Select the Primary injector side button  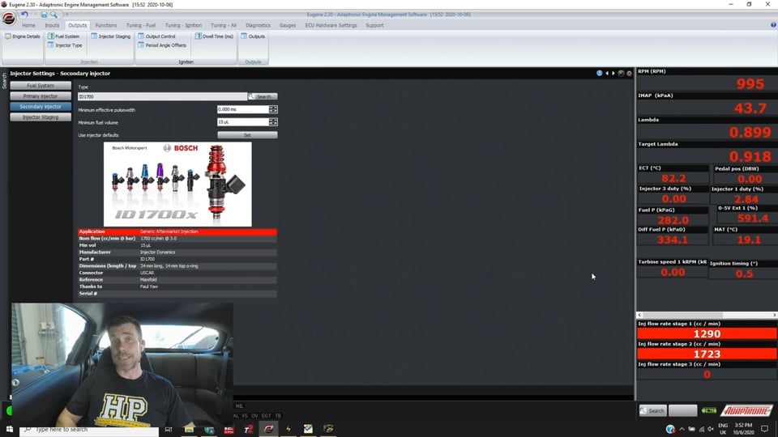coord(41,96)
